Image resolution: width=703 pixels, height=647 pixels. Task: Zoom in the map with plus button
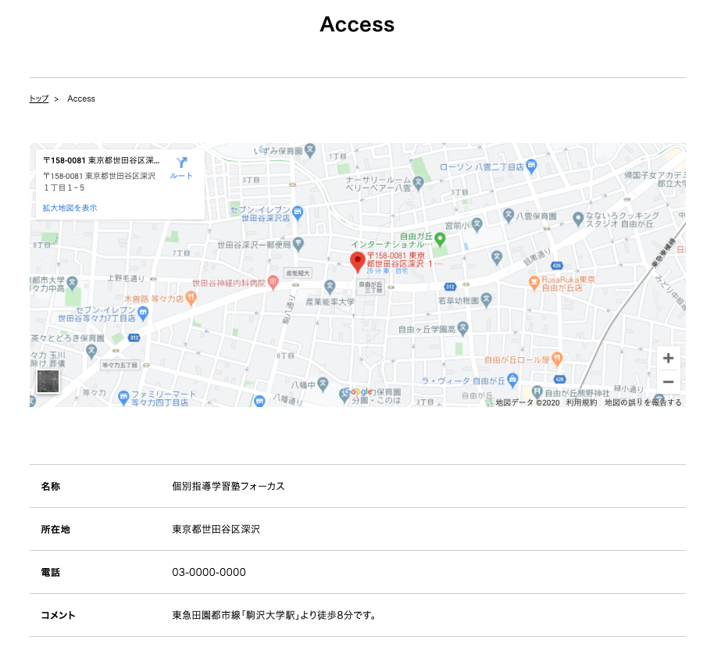tap(668, 359)
